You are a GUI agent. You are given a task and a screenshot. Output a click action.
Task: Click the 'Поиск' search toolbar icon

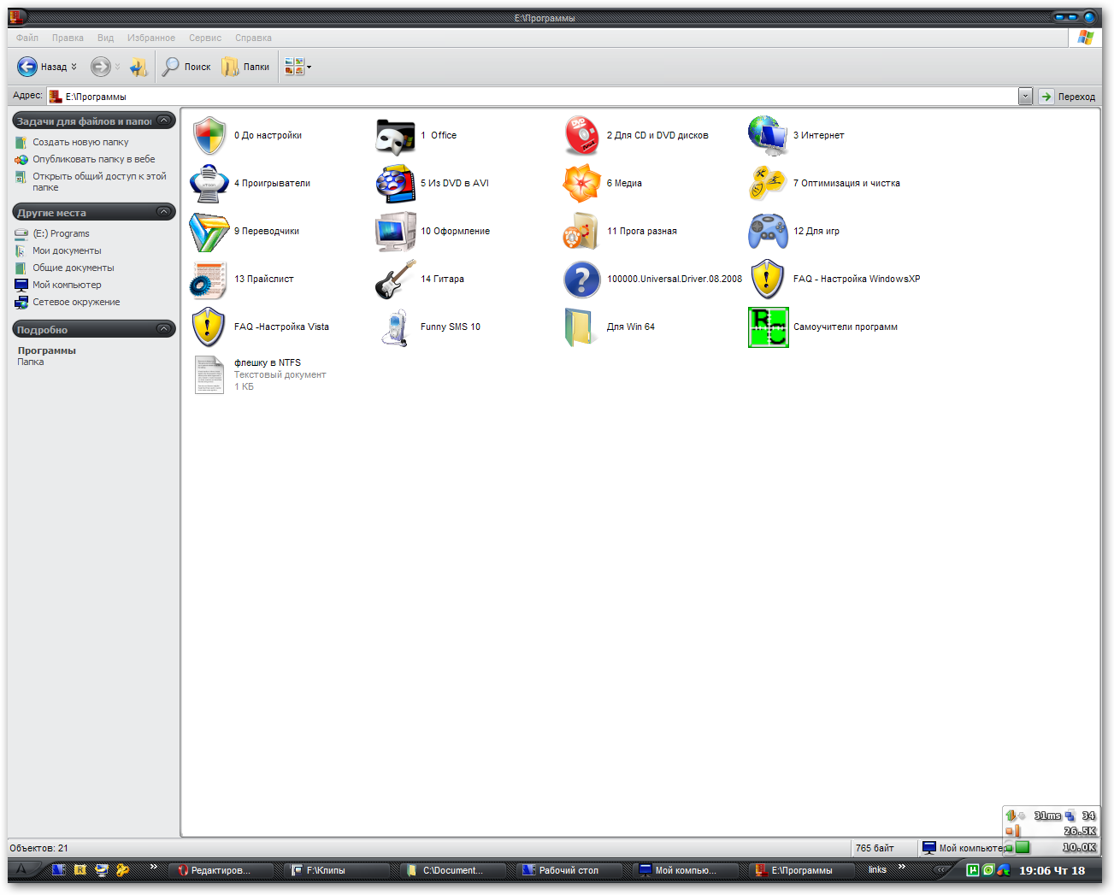(186, 67)
